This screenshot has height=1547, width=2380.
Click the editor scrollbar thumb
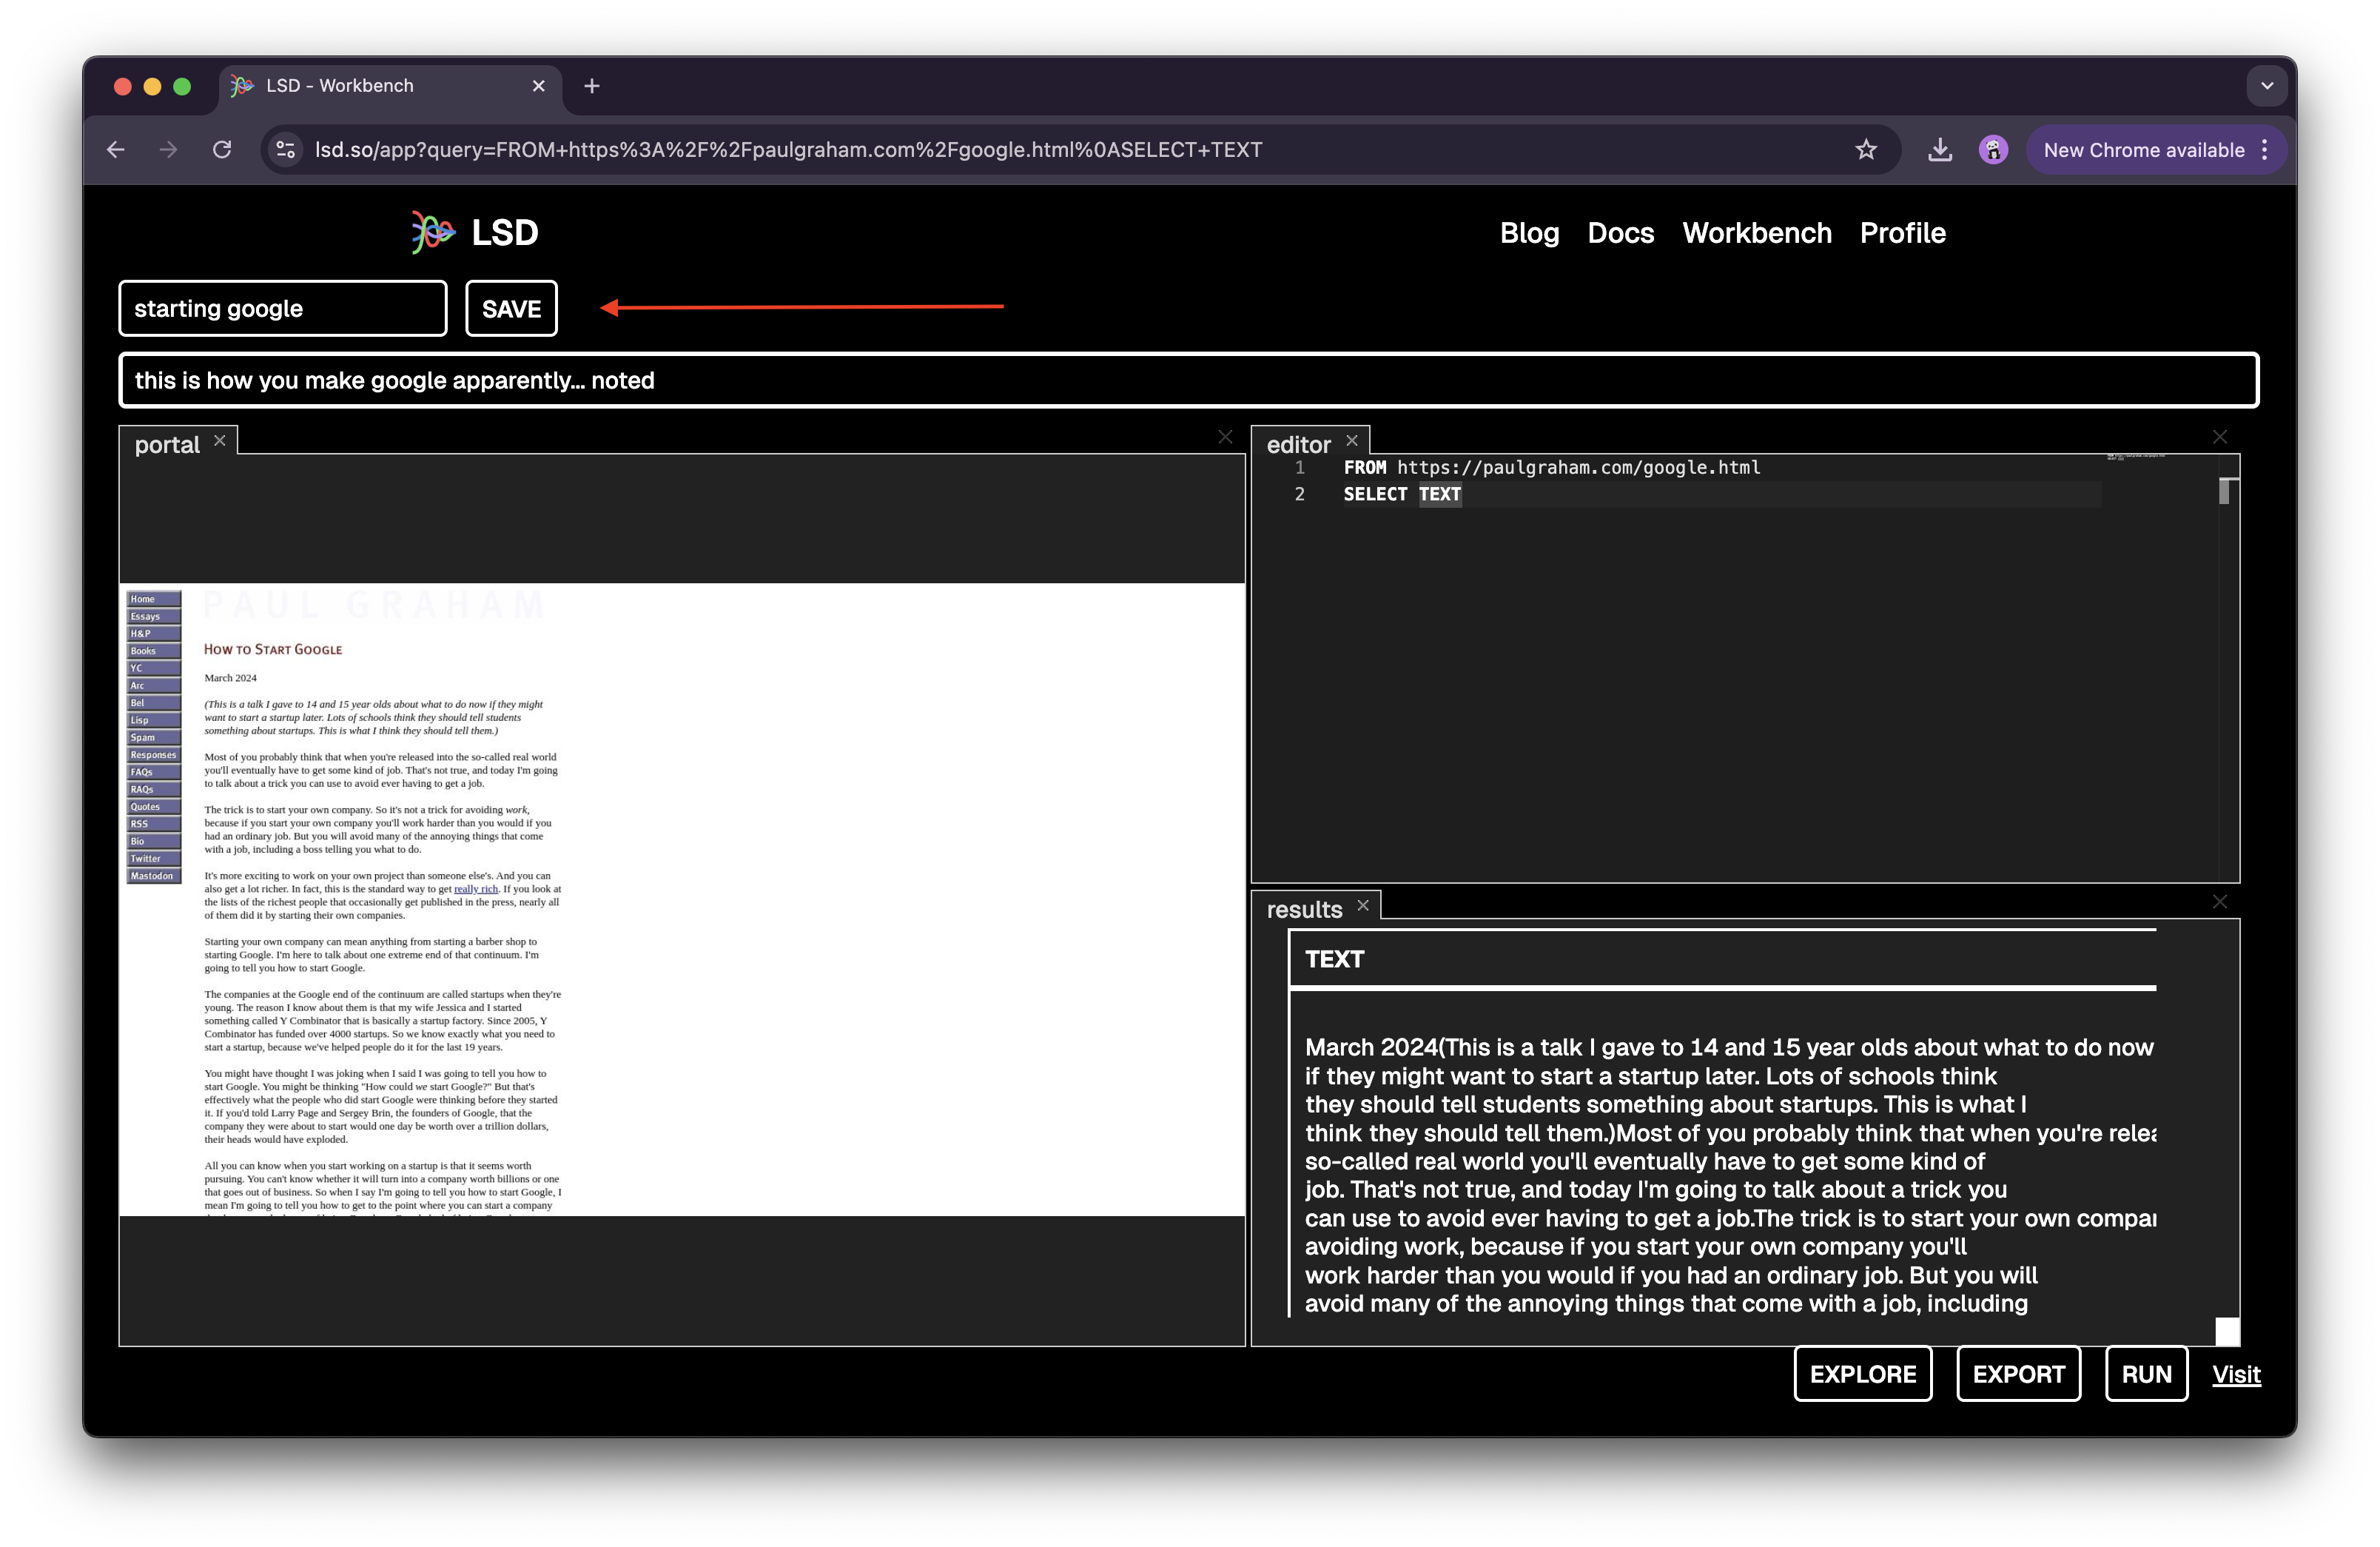click(x=2224, y=491)
